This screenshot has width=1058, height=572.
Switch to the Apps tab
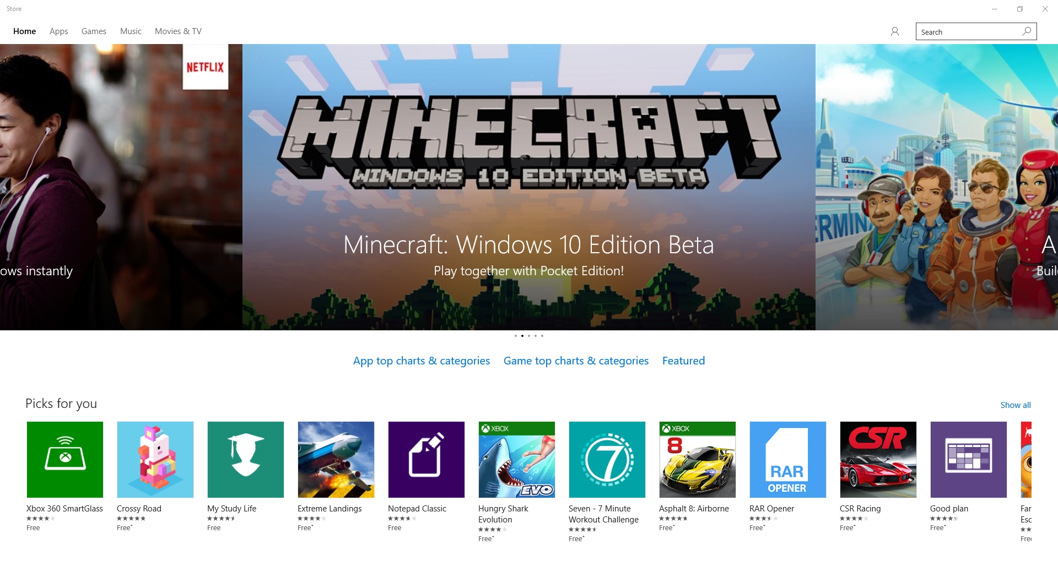tap(59, 31)
